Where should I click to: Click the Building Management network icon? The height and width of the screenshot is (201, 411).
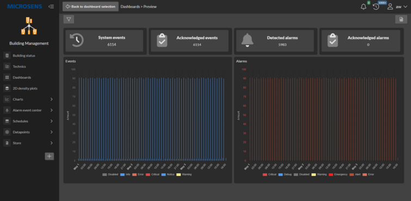[29, 26]
